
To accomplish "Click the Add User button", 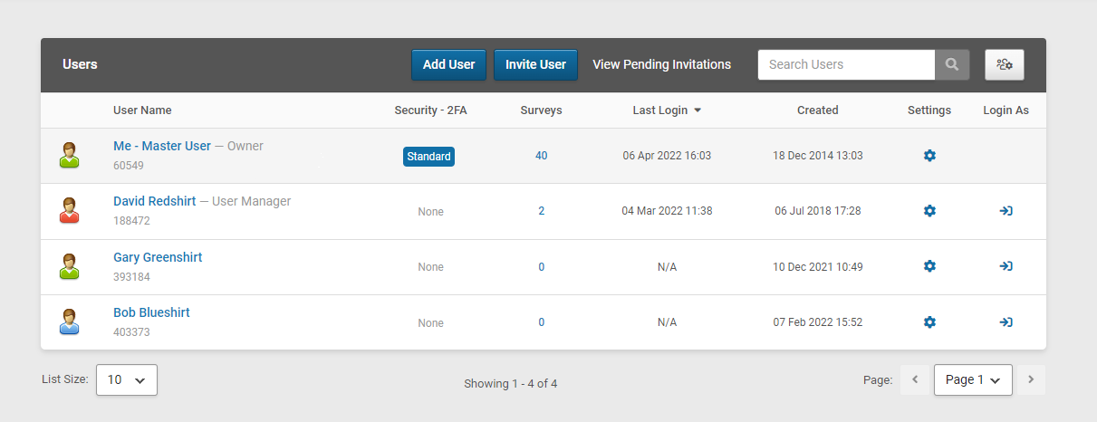I will pos(449,64).
